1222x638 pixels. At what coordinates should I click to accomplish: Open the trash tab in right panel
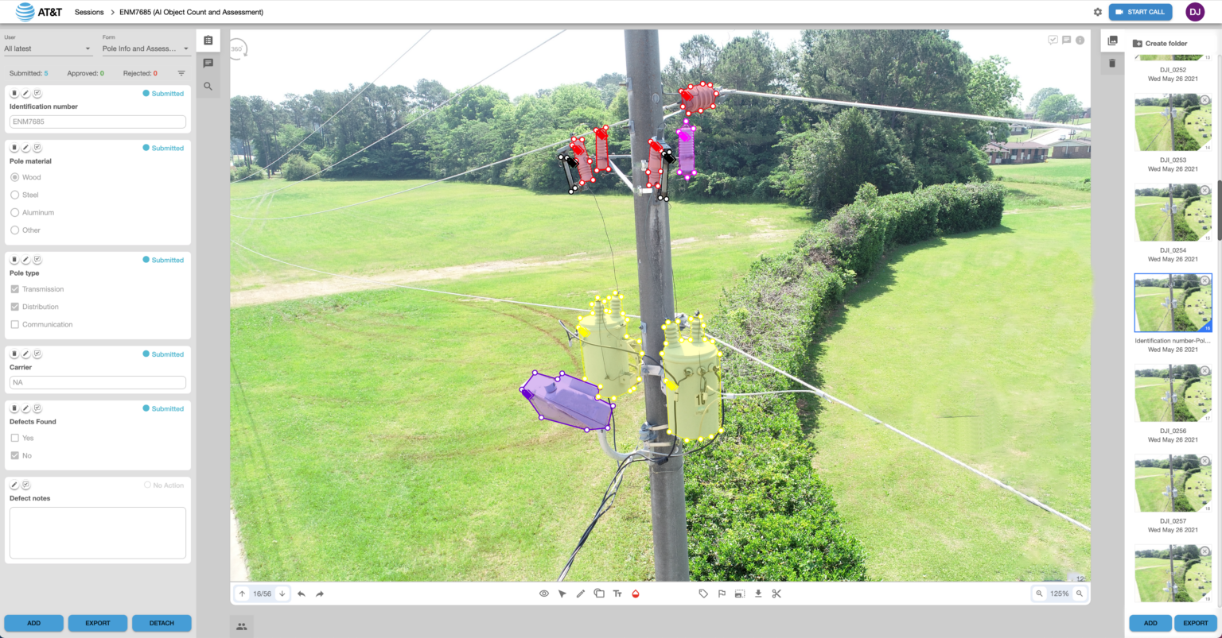tap(1112, 63)
